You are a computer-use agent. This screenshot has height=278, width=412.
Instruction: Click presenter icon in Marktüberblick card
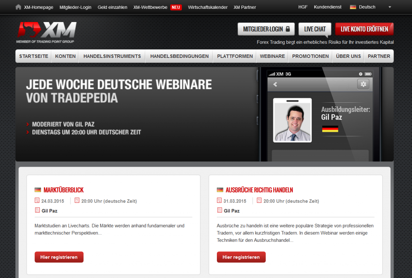click(x=37, y=210)
